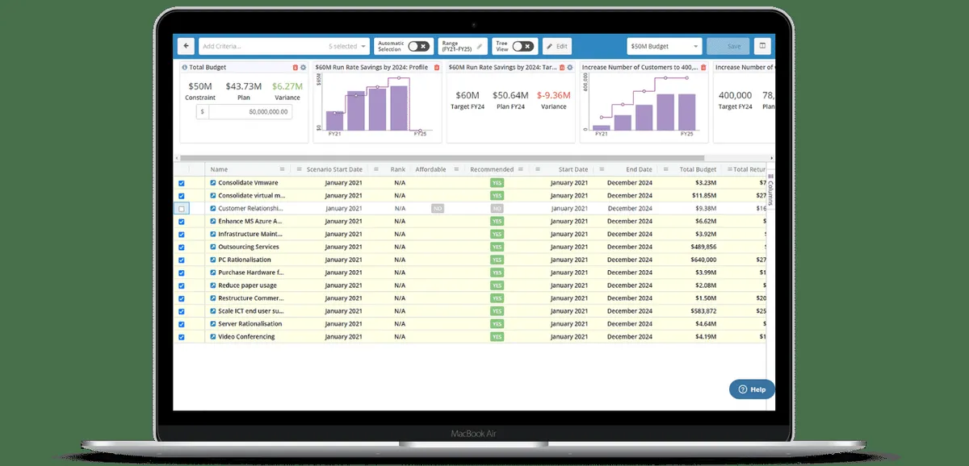Delete the Run Rate Savings Profile widget
The height and width of the screenshot is (466, 969).
437,68
